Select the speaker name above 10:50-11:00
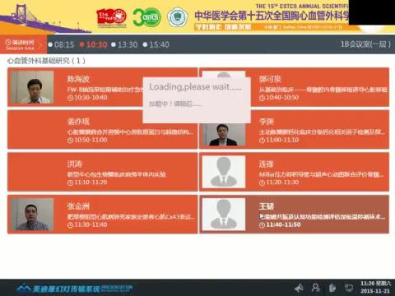Image resolution: width=395 pixels, height=296 pixels. pyautogui.click(x=78, y=122)
